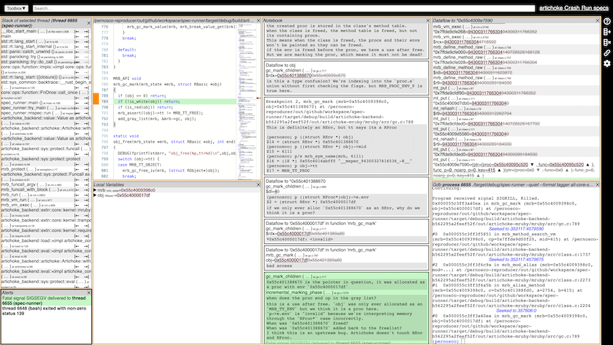Jump to end of std::panic::catch_unwind frame
Screen dimensions: 613x345
[x=87, y=52]
